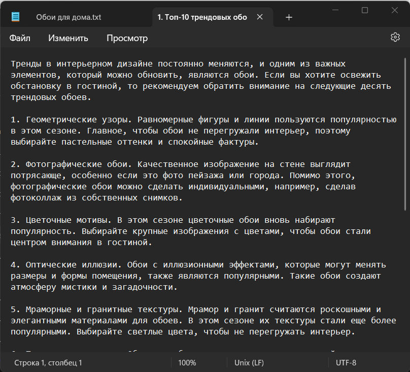
Task: Close the tab "1. Топ-10 трендовых обо"
Action: coord(260,16)
